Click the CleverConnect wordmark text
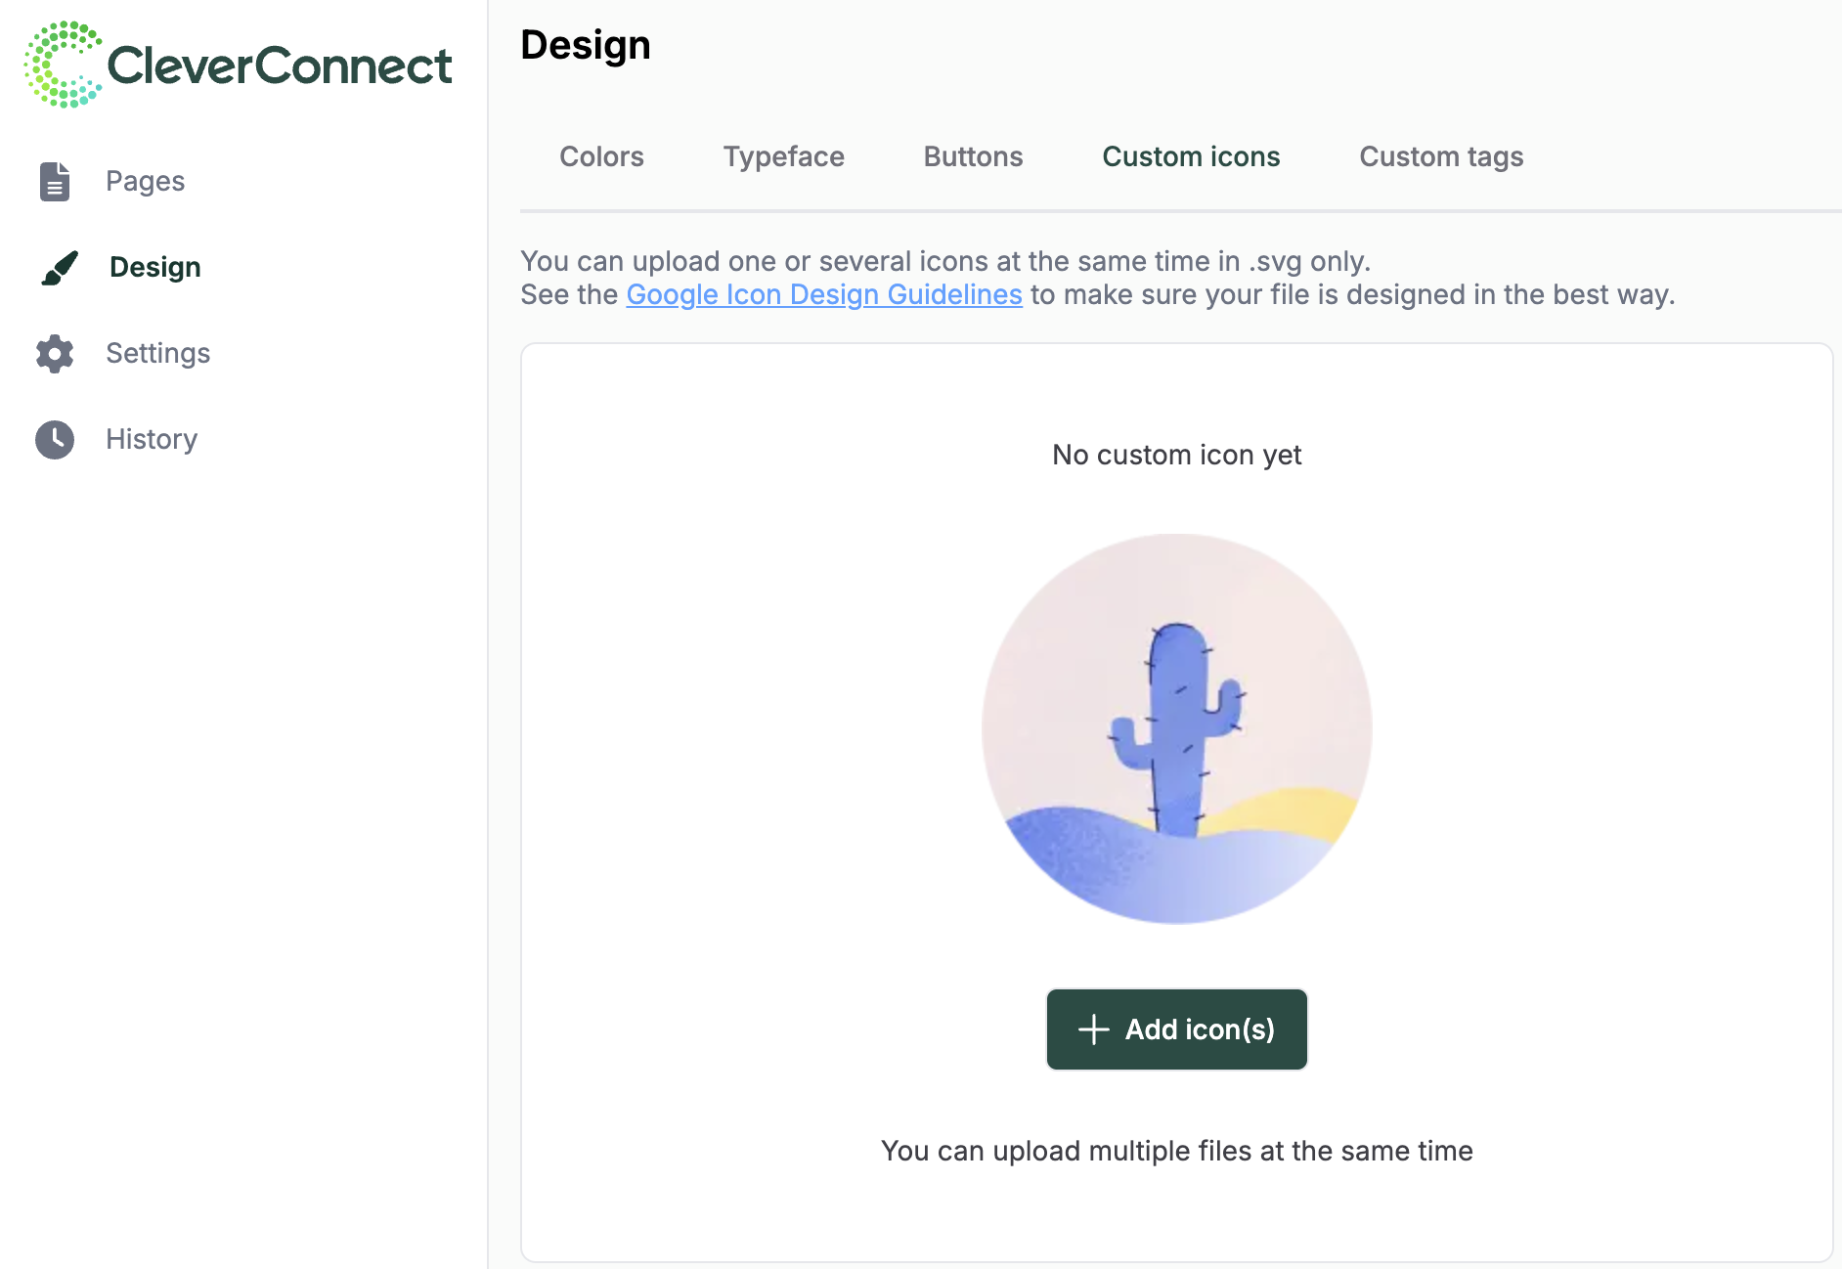The height and width of the screenshot is (1269, 1842). tap(279, 66)
